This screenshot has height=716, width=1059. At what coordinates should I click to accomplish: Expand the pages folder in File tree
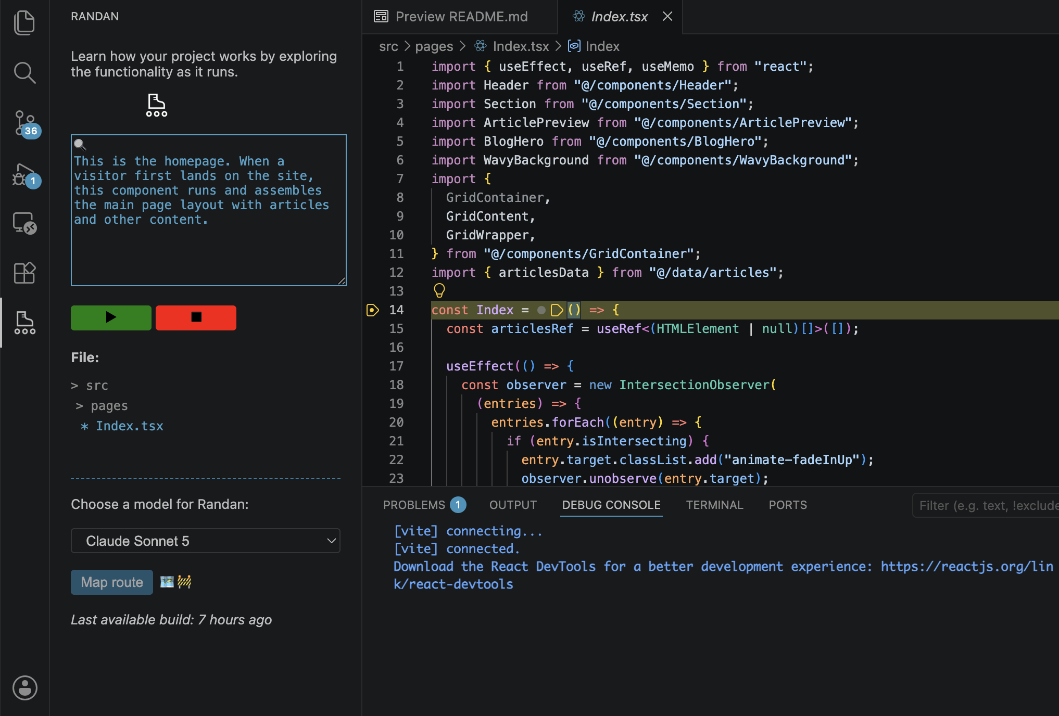click(x=102, y=406)
